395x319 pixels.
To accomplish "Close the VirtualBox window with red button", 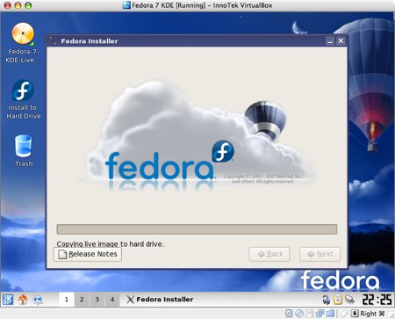I will pyautogui.click(x=8, y=5).
